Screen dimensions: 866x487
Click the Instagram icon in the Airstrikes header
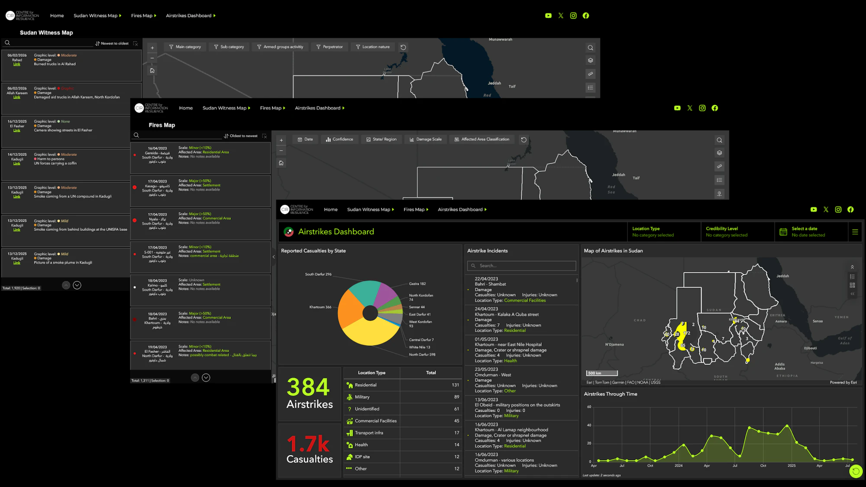pos(838,210)
